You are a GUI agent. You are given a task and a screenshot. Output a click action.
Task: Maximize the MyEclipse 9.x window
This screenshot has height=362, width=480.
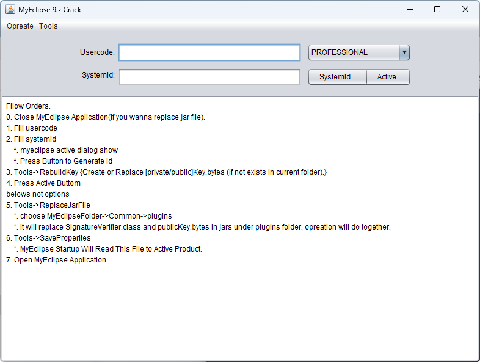437,10
